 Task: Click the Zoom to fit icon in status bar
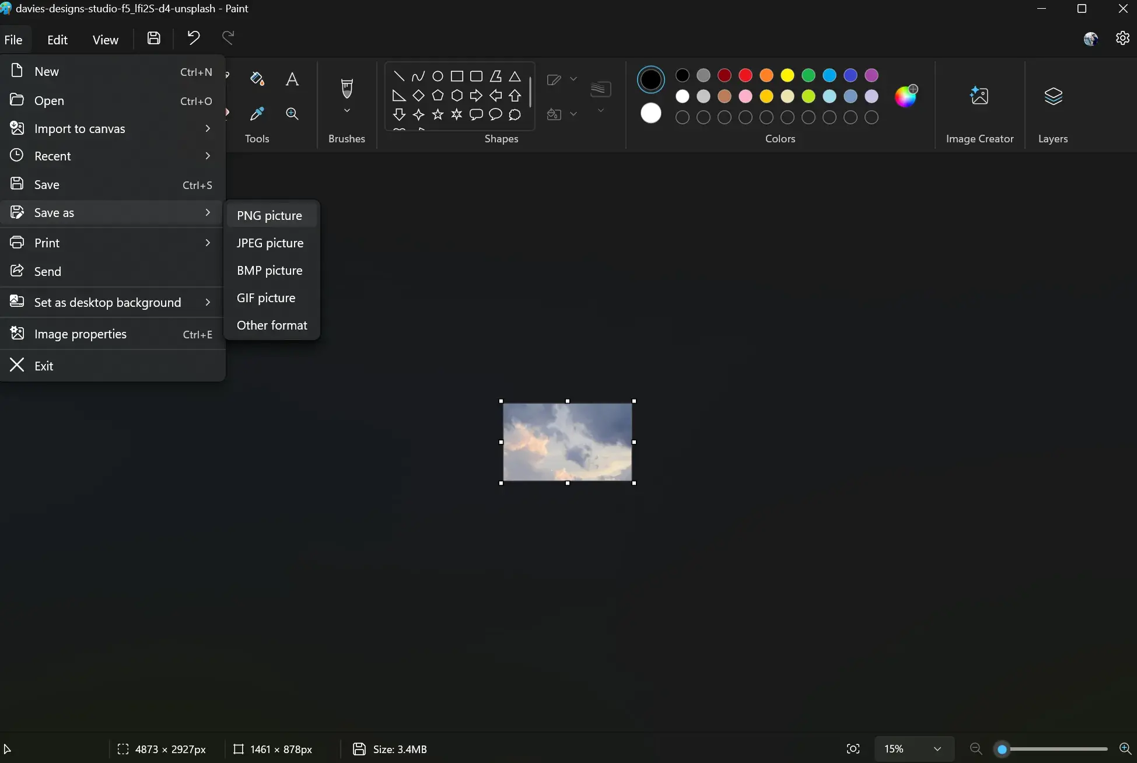tap(852, 749)
